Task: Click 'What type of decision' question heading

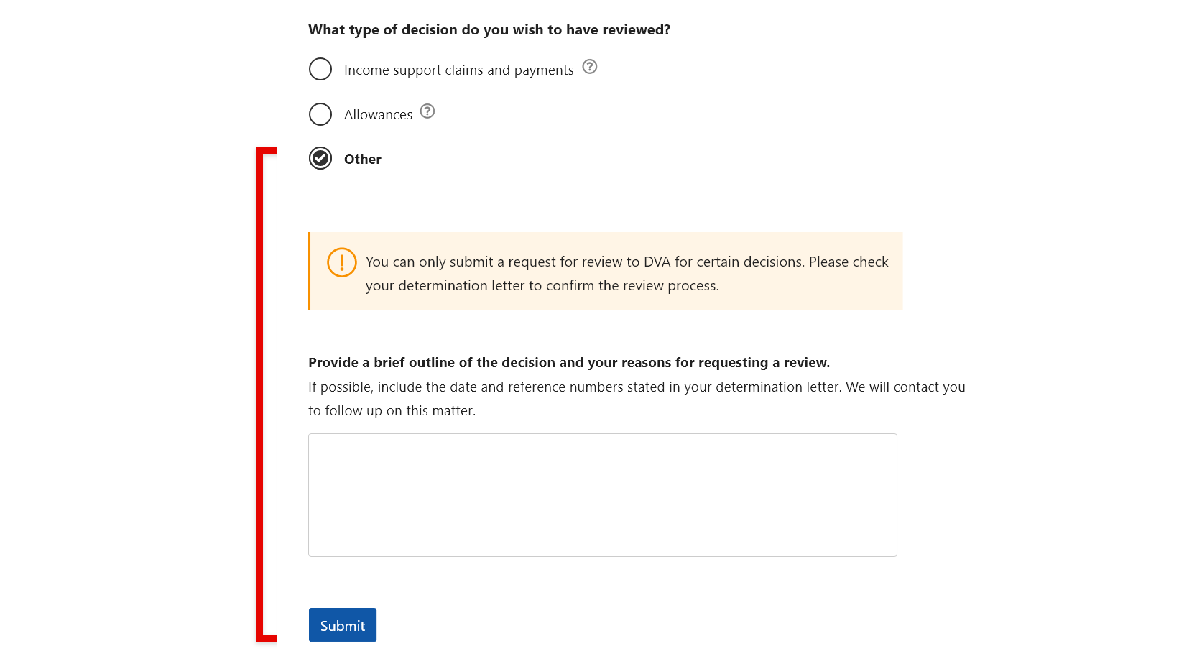Action: pos(489,29)
